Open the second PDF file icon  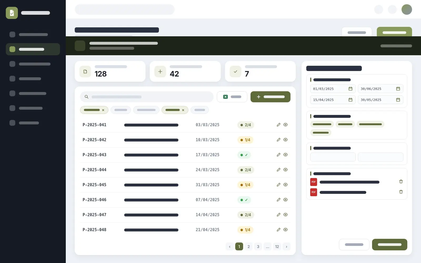(314, 192)
